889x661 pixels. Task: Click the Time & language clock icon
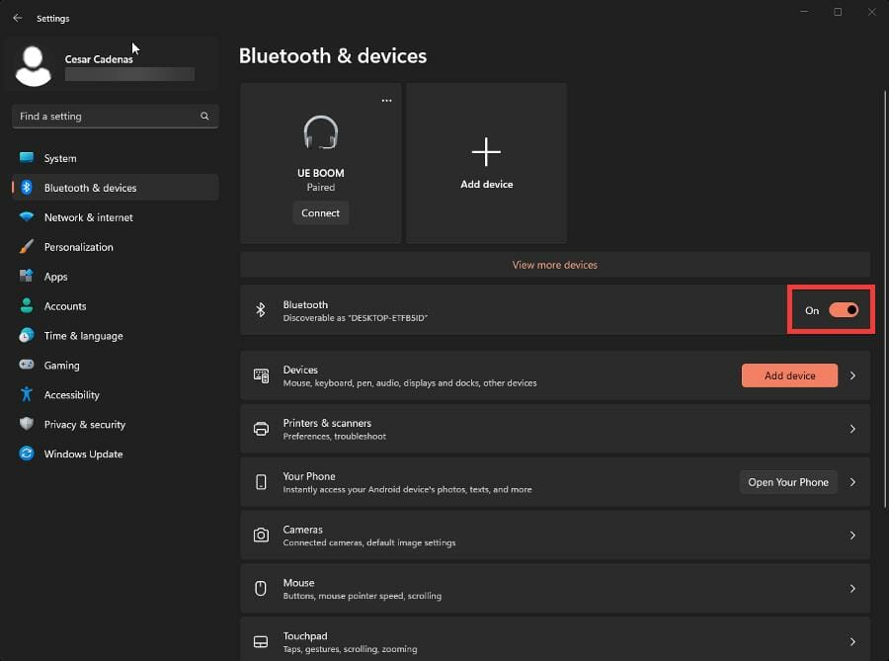27,335
